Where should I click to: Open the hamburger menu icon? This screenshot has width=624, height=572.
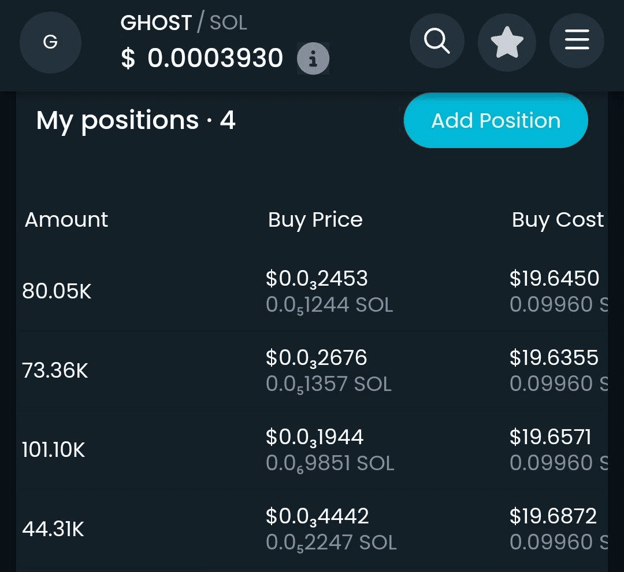point(577,40)
